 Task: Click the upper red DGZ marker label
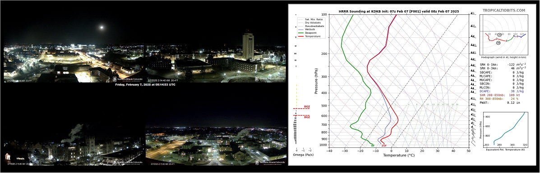click(306, 107)
